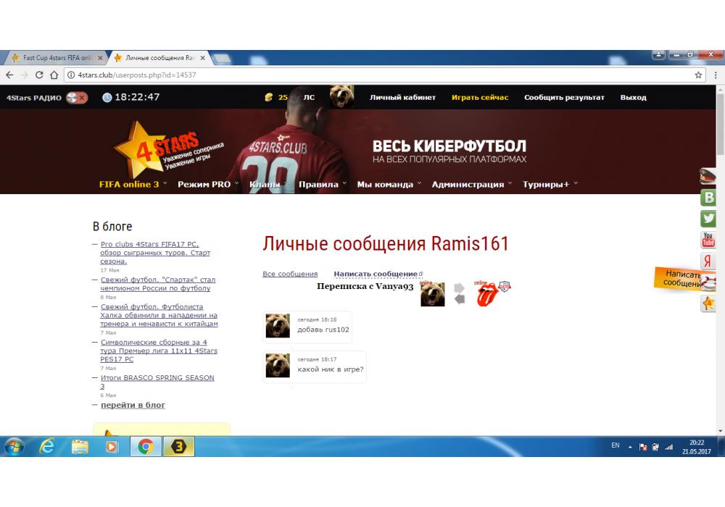Image resolution: width=725 pixels, height=507 pixels.
Task: Open the ЛС private messages link
Action: click(x=309, y=98)
